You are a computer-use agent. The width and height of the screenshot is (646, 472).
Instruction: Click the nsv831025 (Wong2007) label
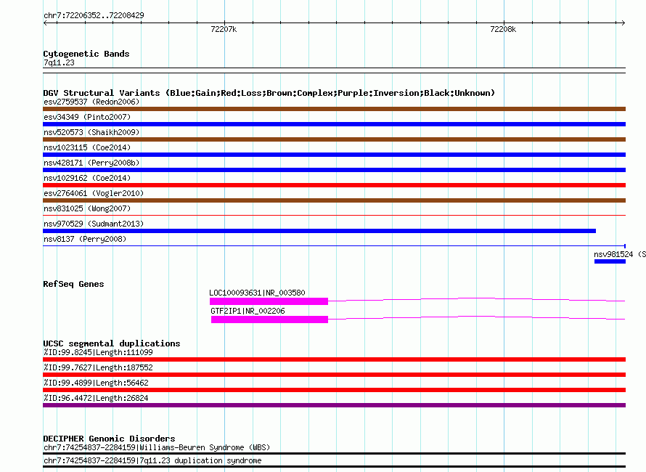point(87,208)
